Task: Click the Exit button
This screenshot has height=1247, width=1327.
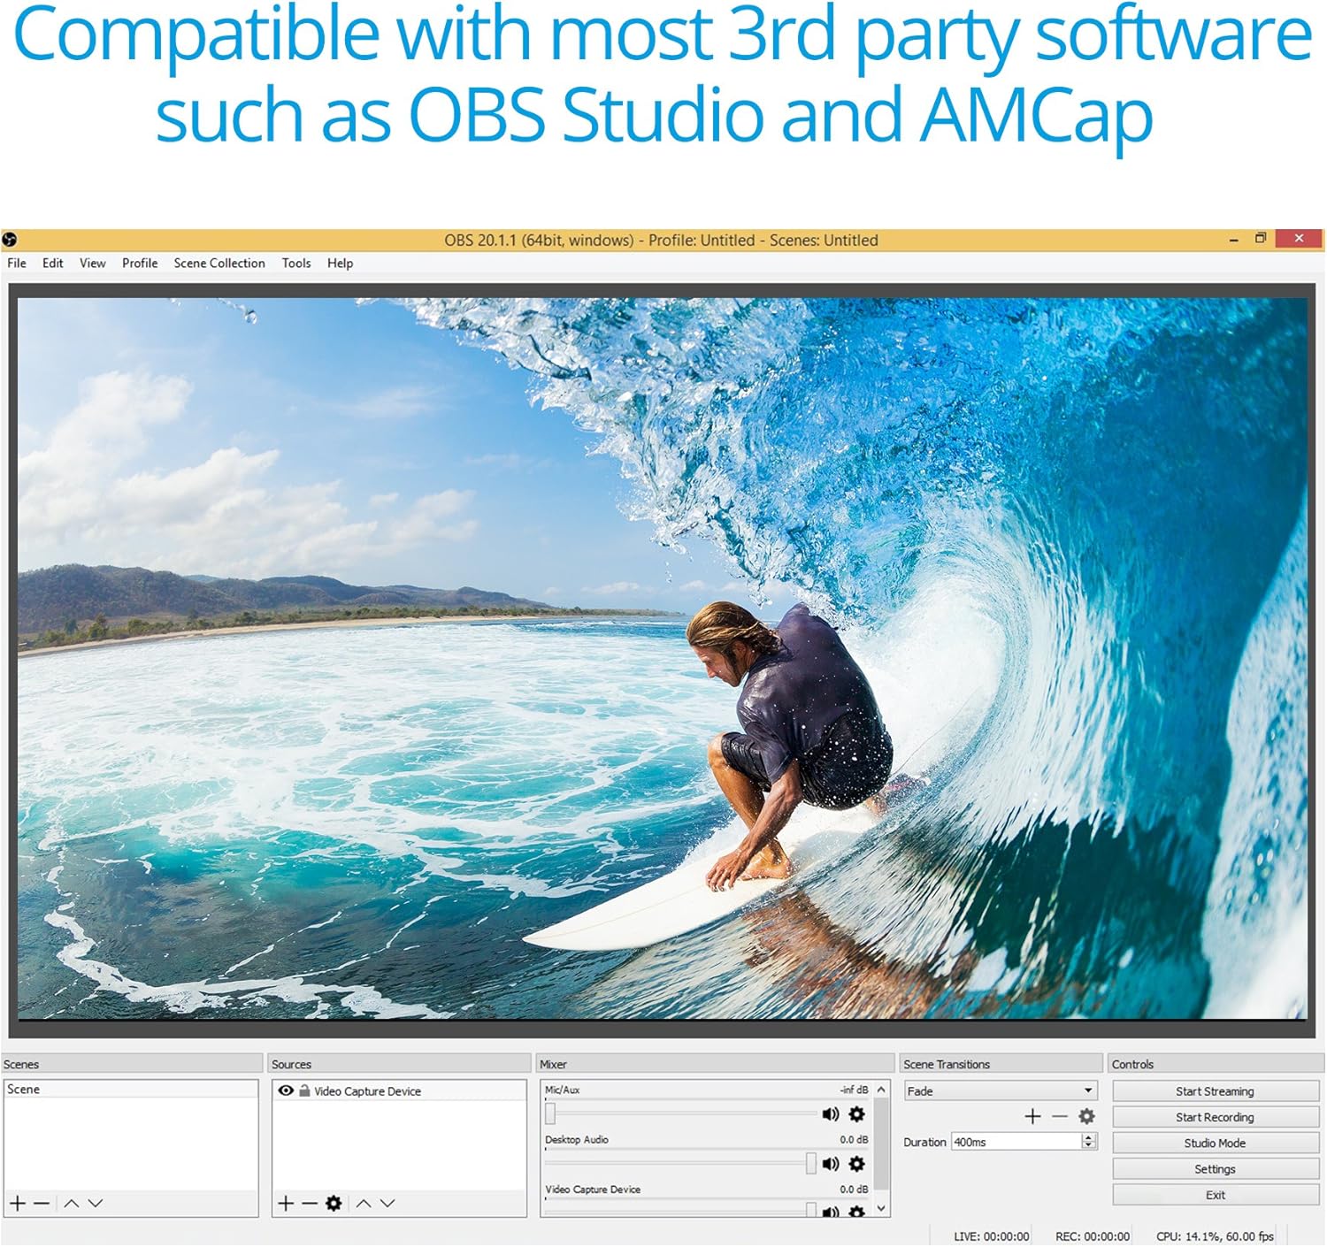Action: coord(1216,1195)
